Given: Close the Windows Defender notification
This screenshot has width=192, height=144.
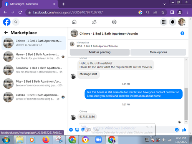Looking at the screenshot, I should tap(152, 127).
